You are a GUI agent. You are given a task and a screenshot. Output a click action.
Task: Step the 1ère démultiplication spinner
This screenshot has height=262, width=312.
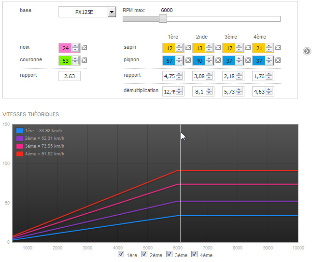[179, 92]
